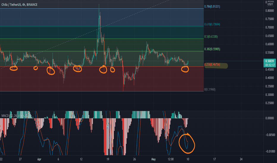Click the May label on time axis
Viewport: 277px width, 163px height.
click(x=153, y=159)
